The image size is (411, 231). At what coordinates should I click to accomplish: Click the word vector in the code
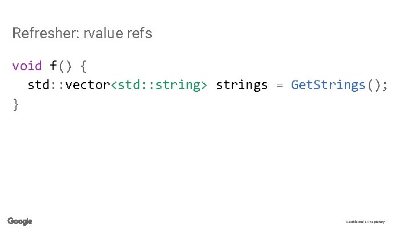click(x=87, y=86)
